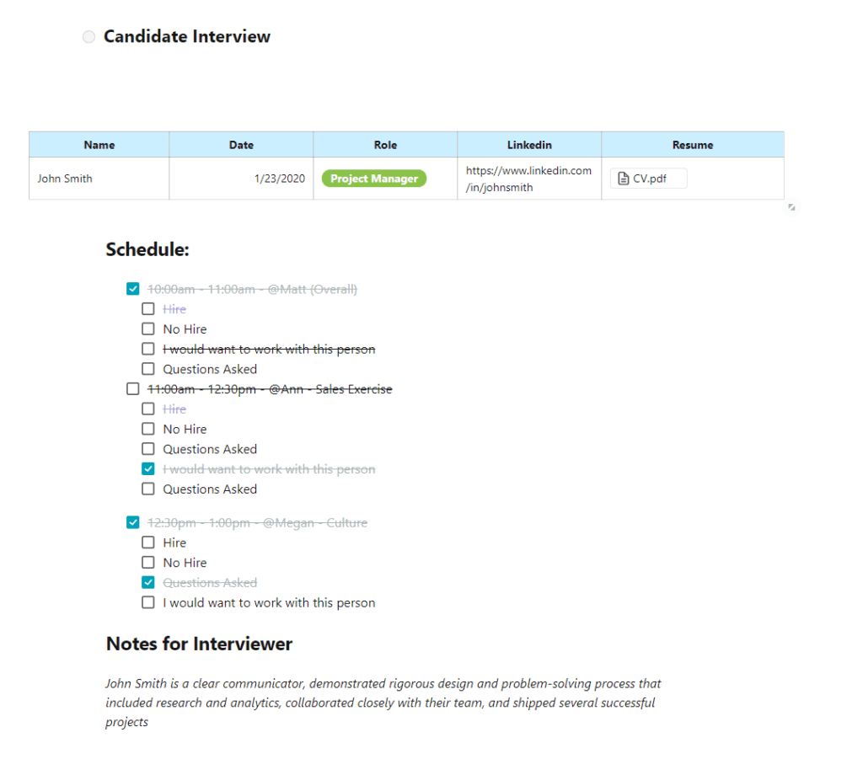Viewport: 863px width, 775px height.
Task: Check "Hire" under the @Megan interview
Action: pyautogui.click(x=148, y=542)
